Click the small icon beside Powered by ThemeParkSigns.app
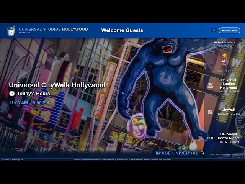 pyautogui.click(x=3, y=160)
